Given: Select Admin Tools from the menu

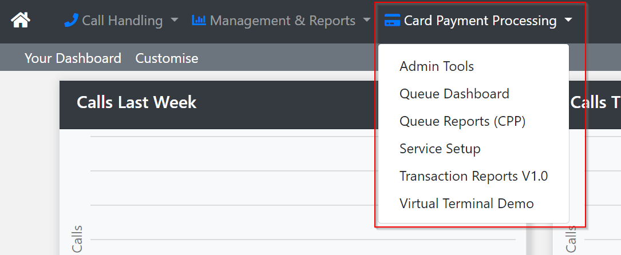Looking at the screenshot, I should 437,66.
